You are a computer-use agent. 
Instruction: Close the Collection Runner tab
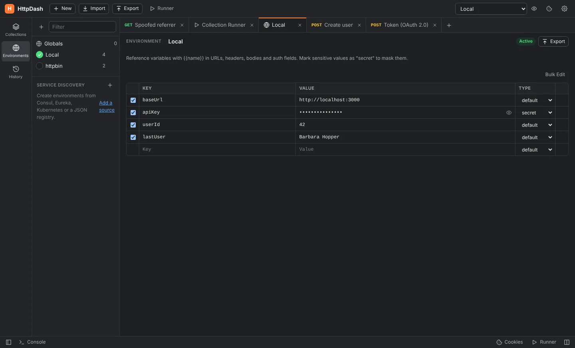coord(252,25)
